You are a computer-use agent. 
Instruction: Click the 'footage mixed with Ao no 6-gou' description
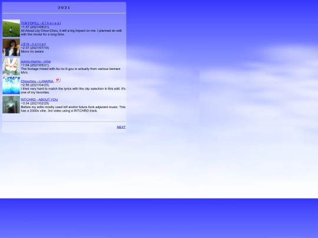tap(71, 71)
